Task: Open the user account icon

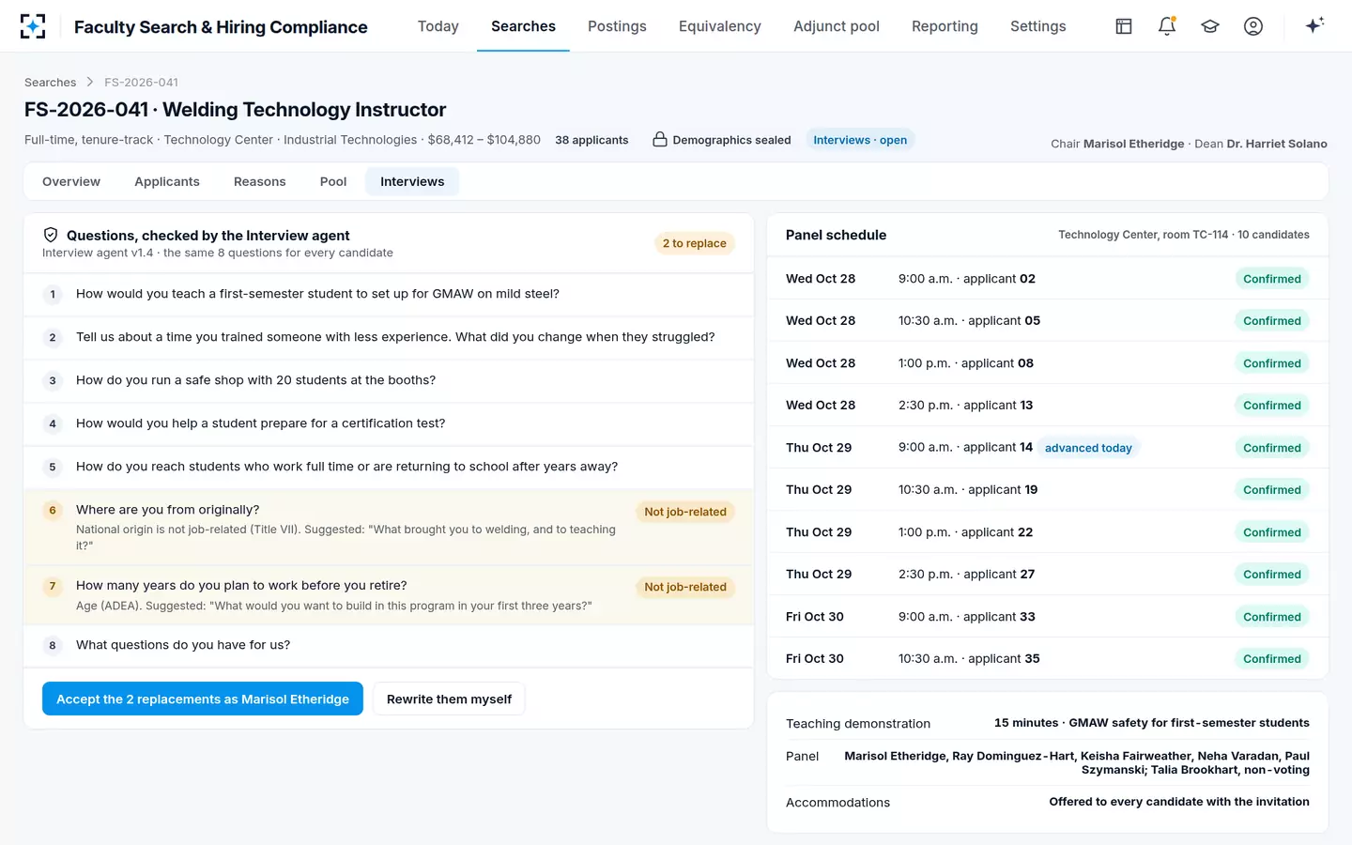Action: pos(1253,26)
